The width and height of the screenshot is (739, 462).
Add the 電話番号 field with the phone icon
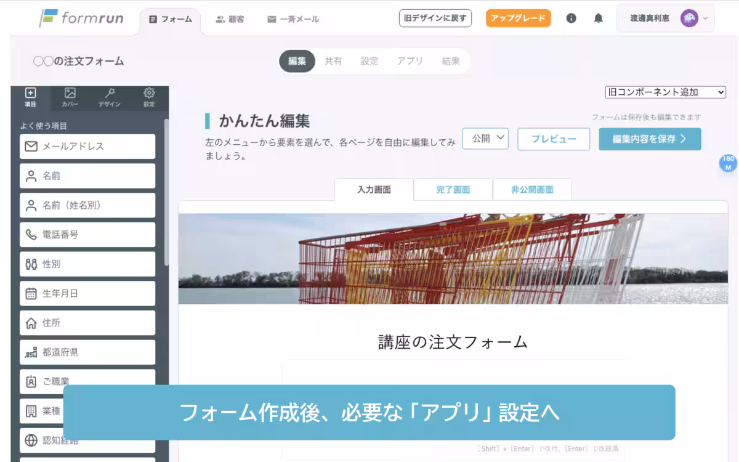pyautogui.click(x=87, y=235)
